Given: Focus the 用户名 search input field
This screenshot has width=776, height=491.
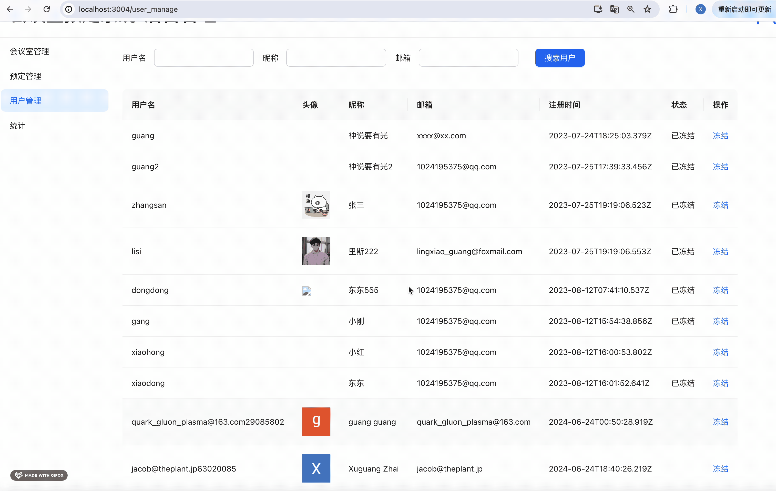Looking at the screenshot, I should 204,58.
